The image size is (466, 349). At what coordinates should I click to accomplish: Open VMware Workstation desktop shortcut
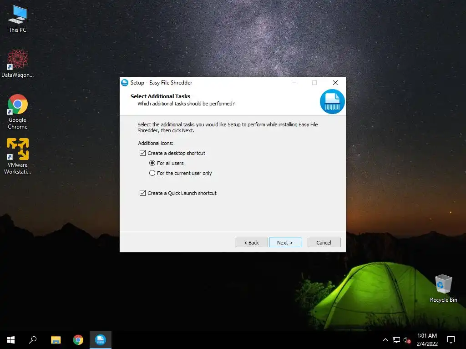pos(18,156)
